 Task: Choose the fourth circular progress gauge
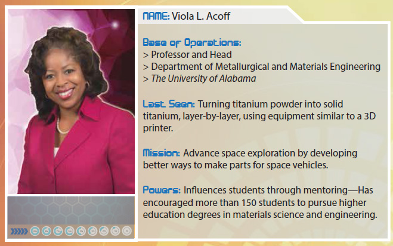click(x=69, y=231)
